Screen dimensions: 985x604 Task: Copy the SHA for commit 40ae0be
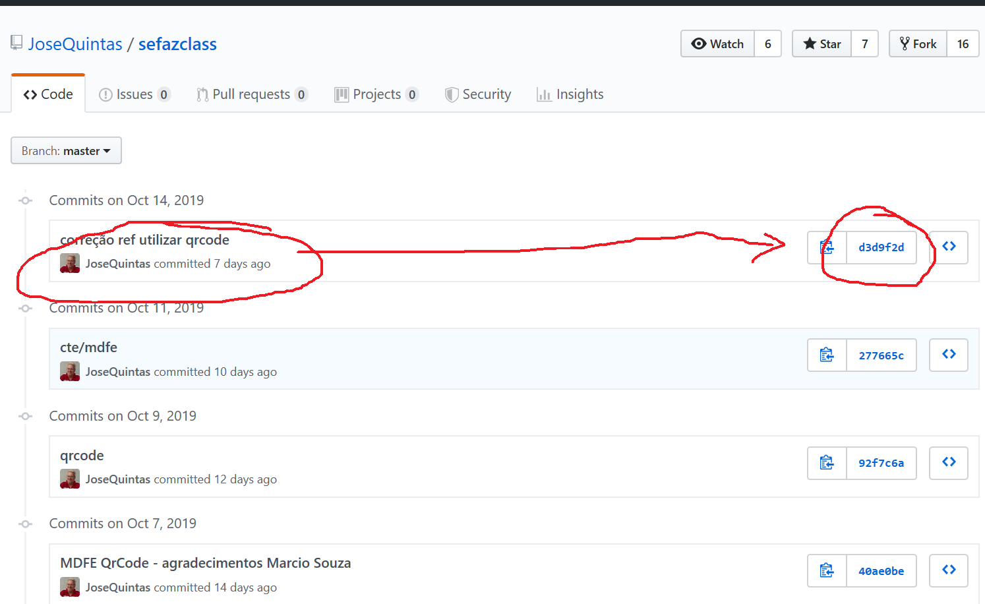click(827, 571)
